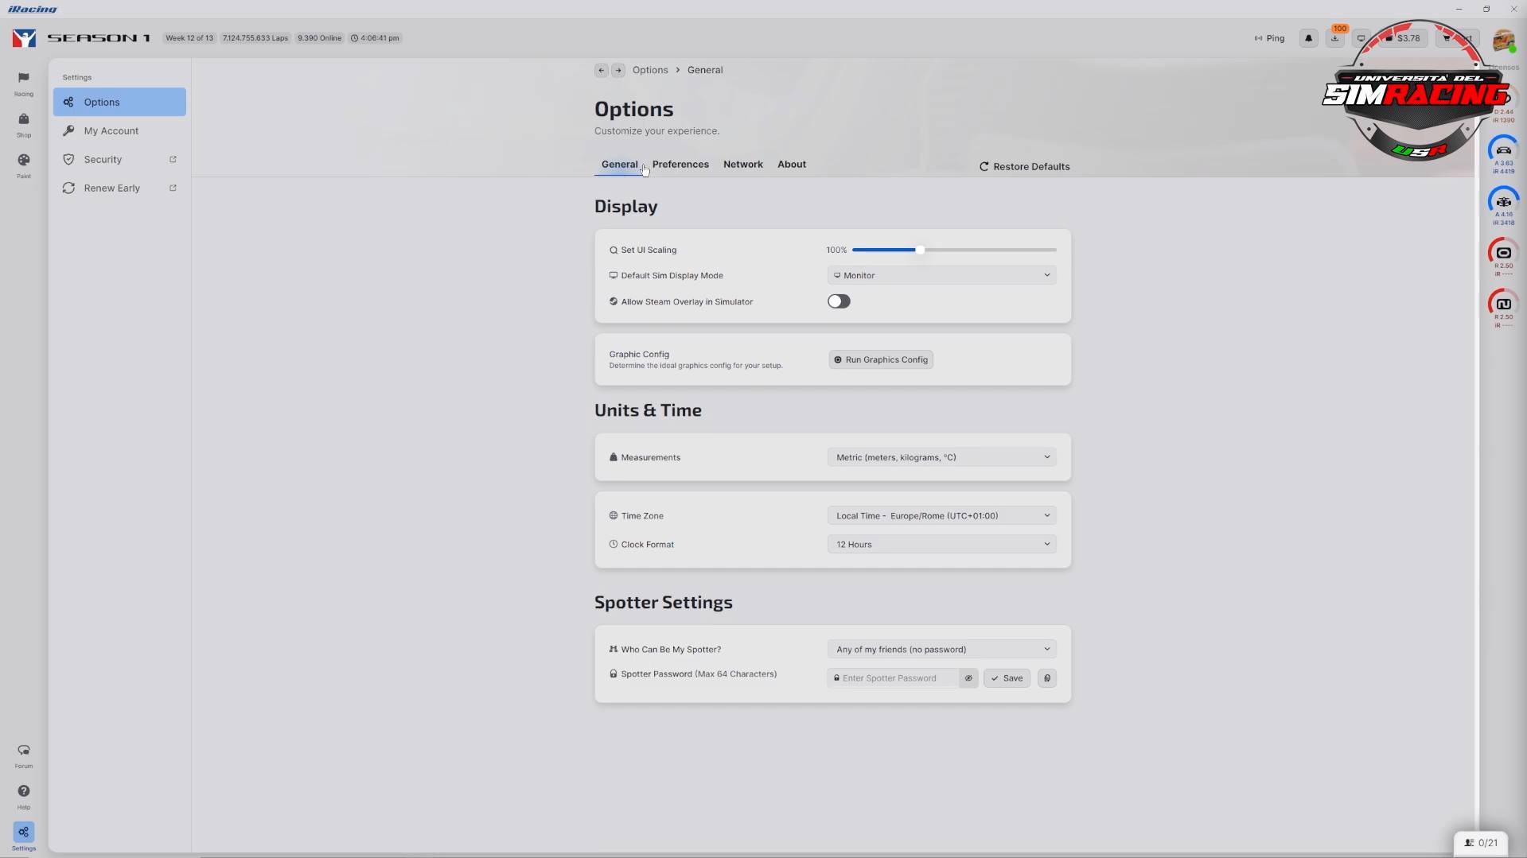1527x858 pixels.
Task: Switch to the Preferences tab
Action: [x=680, y=165]
